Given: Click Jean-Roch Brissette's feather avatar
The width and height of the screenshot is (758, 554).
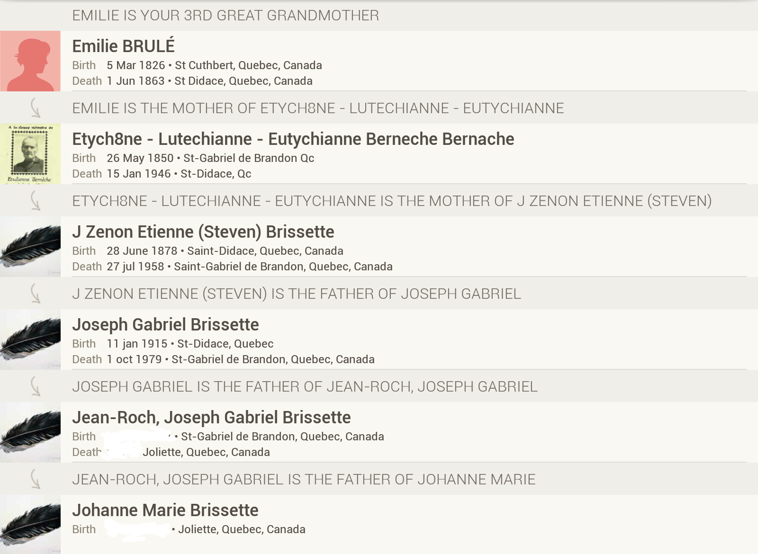Looking at the screenshot, I should coord(30,432).
